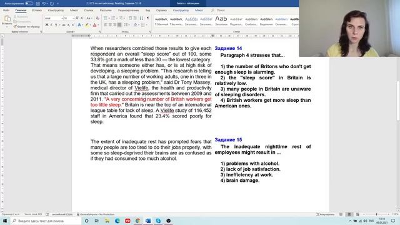Click the Decrease Indent icon

(x=131, y=18)
